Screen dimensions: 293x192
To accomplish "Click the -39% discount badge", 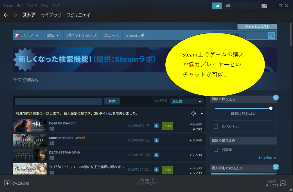I will click(x=167, y=170).
